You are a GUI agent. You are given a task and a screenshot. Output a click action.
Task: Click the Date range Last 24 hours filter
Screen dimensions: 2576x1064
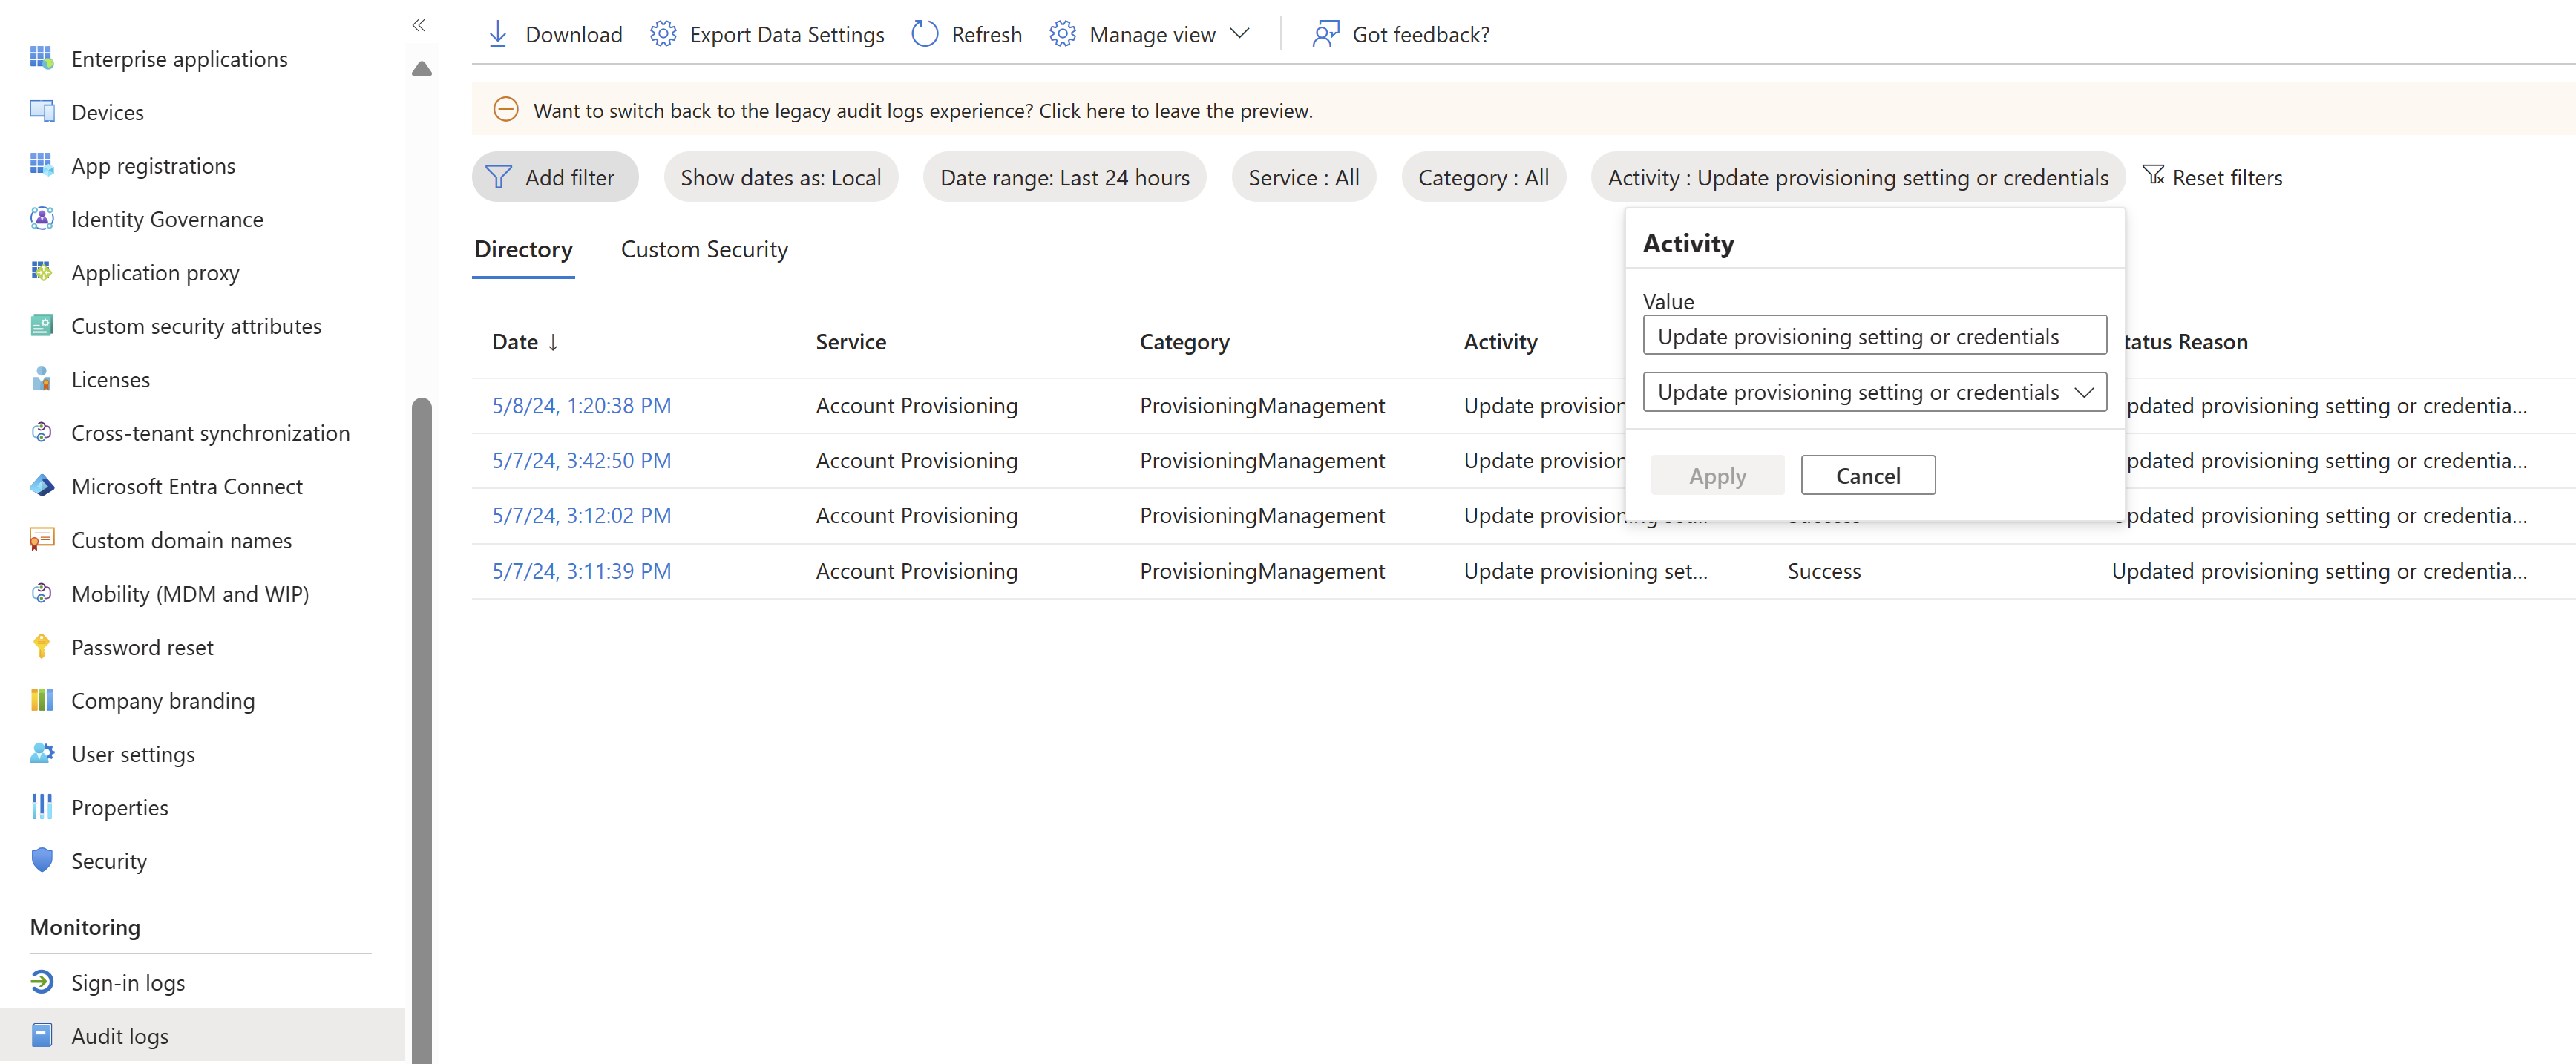point(1064,177)
